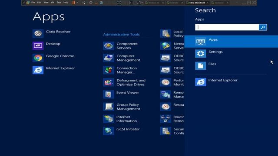Open the second ODBC Data Sources icon

point(165,70)
